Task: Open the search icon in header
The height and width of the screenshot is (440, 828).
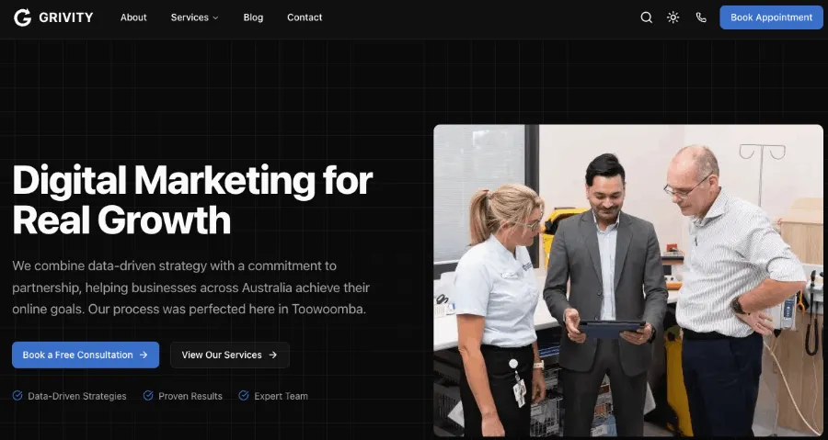Action: pyautogui.click(x=647, y=17)
